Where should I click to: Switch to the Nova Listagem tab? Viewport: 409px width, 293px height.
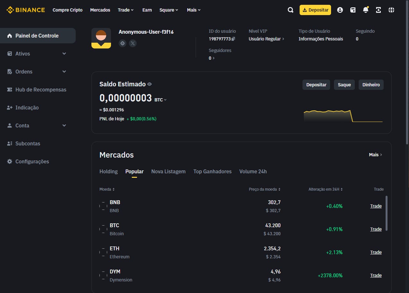168,171
